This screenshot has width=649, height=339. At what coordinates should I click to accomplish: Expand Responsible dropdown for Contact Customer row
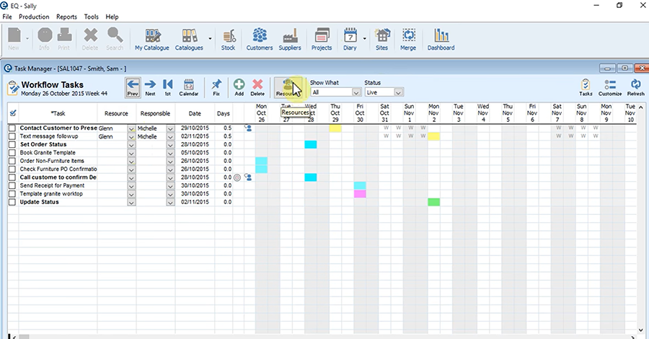click(x=170, y=128)
